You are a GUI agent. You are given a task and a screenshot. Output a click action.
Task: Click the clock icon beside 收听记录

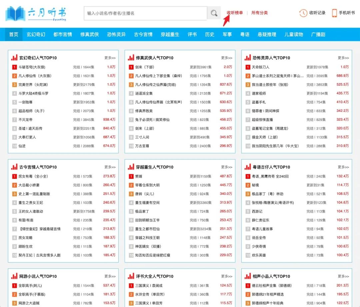tap(303, 13)
